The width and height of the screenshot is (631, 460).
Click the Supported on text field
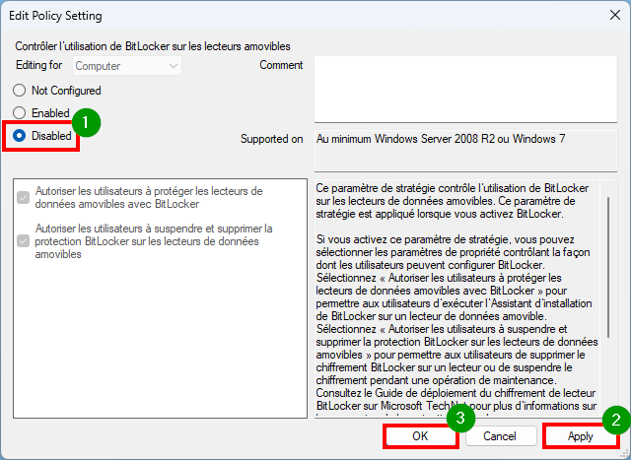465,151
